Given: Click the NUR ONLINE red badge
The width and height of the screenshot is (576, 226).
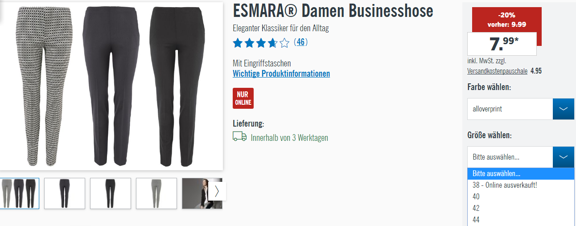Looking at the screenshot, I should [243, 98].
